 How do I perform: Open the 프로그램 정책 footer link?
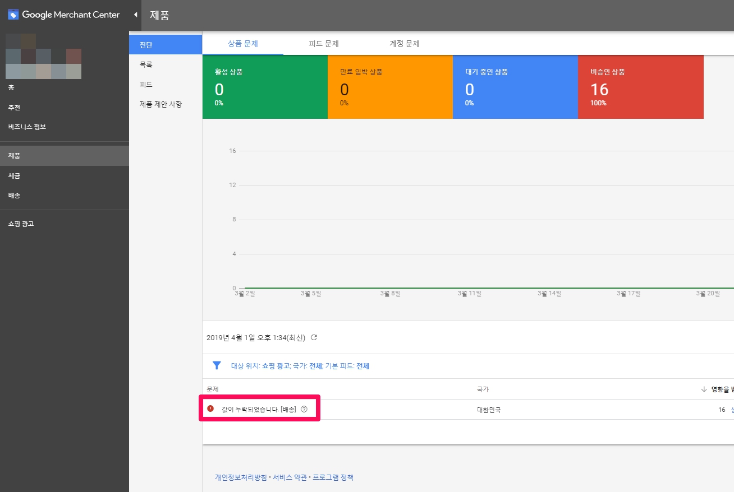point(333,477)
